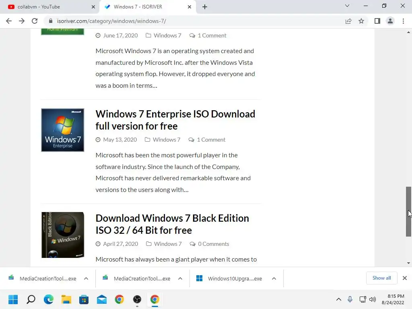Expand options for first MediaCreationTool download

86,278
